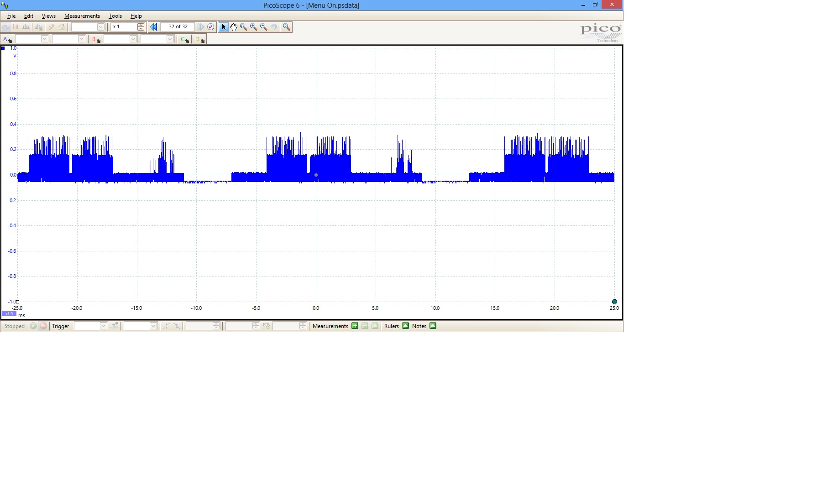Click the pico Technology logo

point(601,33)
